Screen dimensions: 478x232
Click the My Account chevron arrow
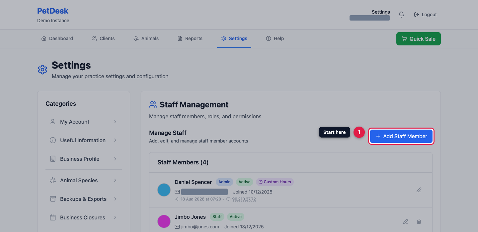click(115, 122)
